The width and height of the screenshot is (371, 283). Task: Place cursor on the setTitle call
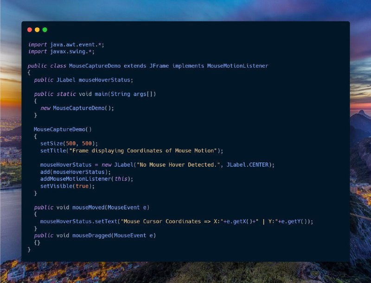(53, 151)
